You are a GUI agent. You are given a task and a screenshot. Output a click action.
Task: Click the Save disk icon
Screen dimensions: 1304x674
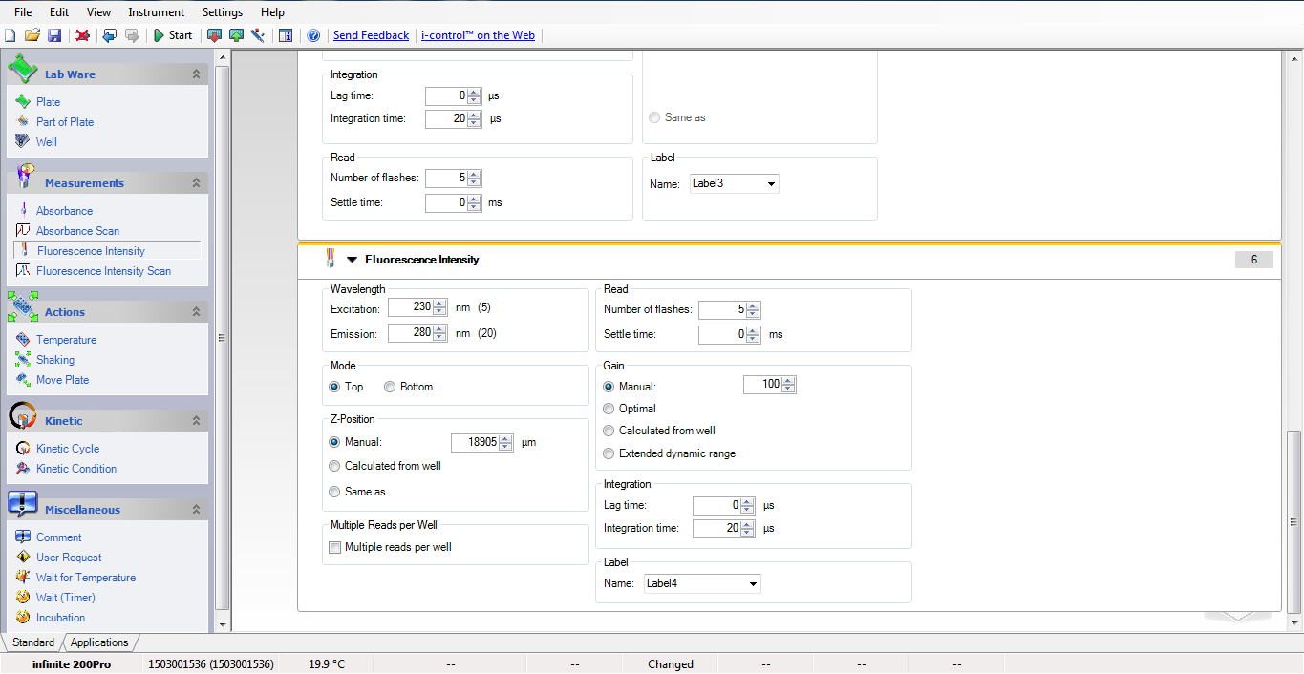pos(54,35)
